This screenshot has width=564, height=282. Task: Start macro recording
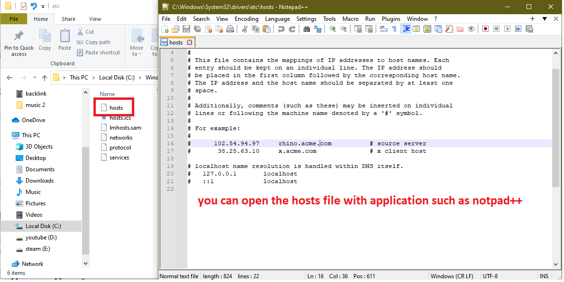coord(486,29)
